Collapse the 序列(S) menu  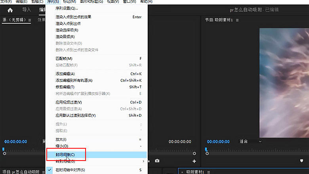click(53, 2)
